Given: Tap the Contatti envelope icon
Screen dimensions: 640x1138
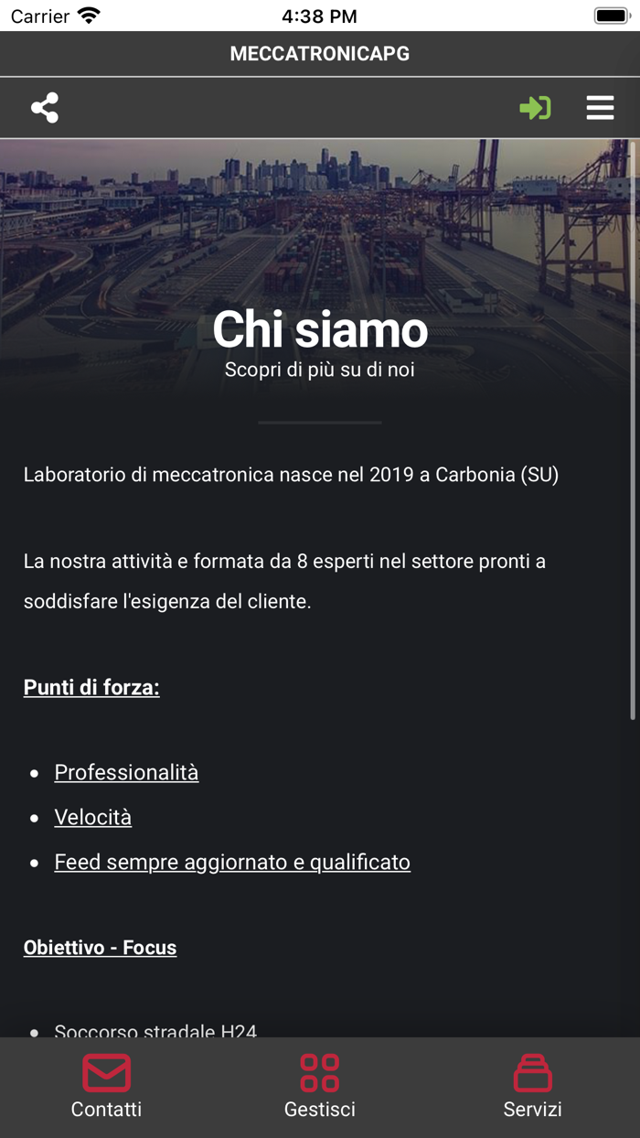Looking at the screenshot, I should (107, 1073).
